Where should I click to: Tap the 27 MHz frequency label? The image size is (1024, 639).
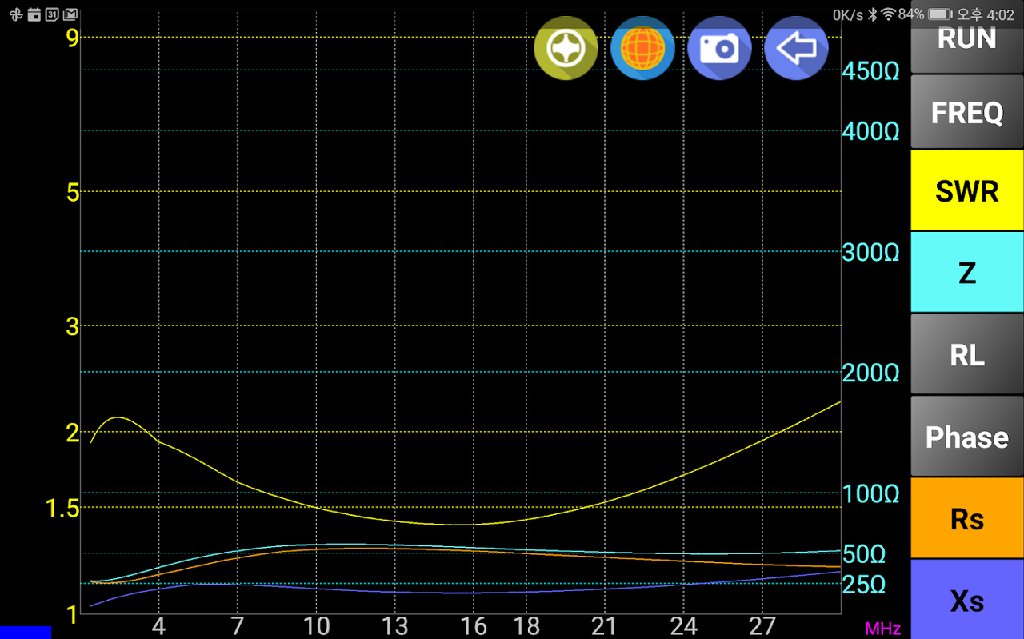pyautogui.click(x=762, y=625)
